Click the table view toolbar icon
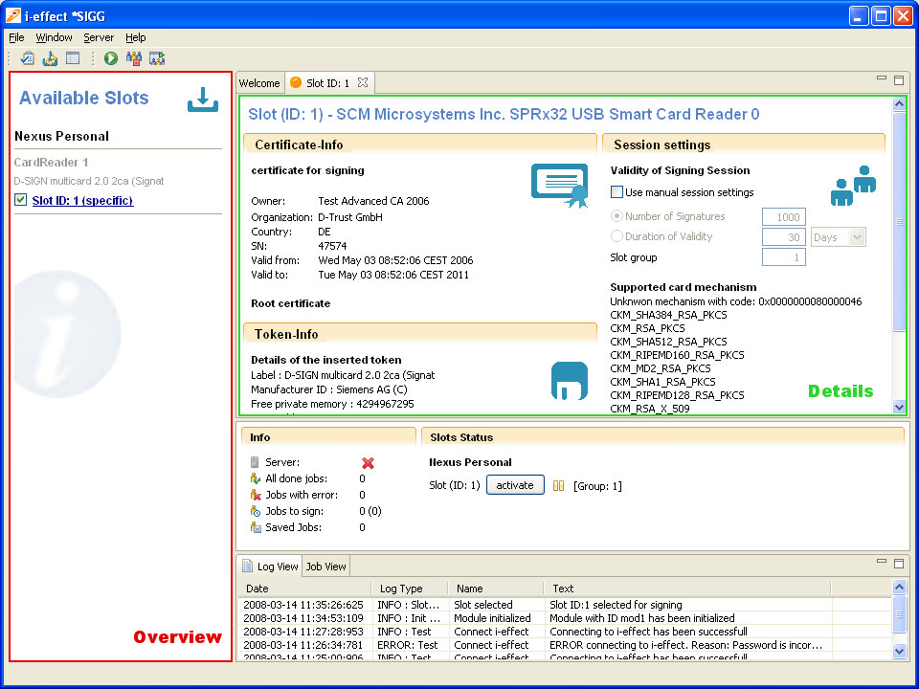919x689 pixels. pos(73,58)
